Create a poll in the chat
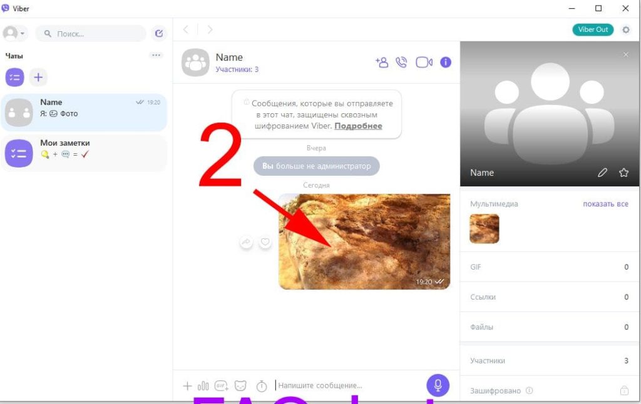This screenshot has width=641, height=404. (x=203, y=386)
